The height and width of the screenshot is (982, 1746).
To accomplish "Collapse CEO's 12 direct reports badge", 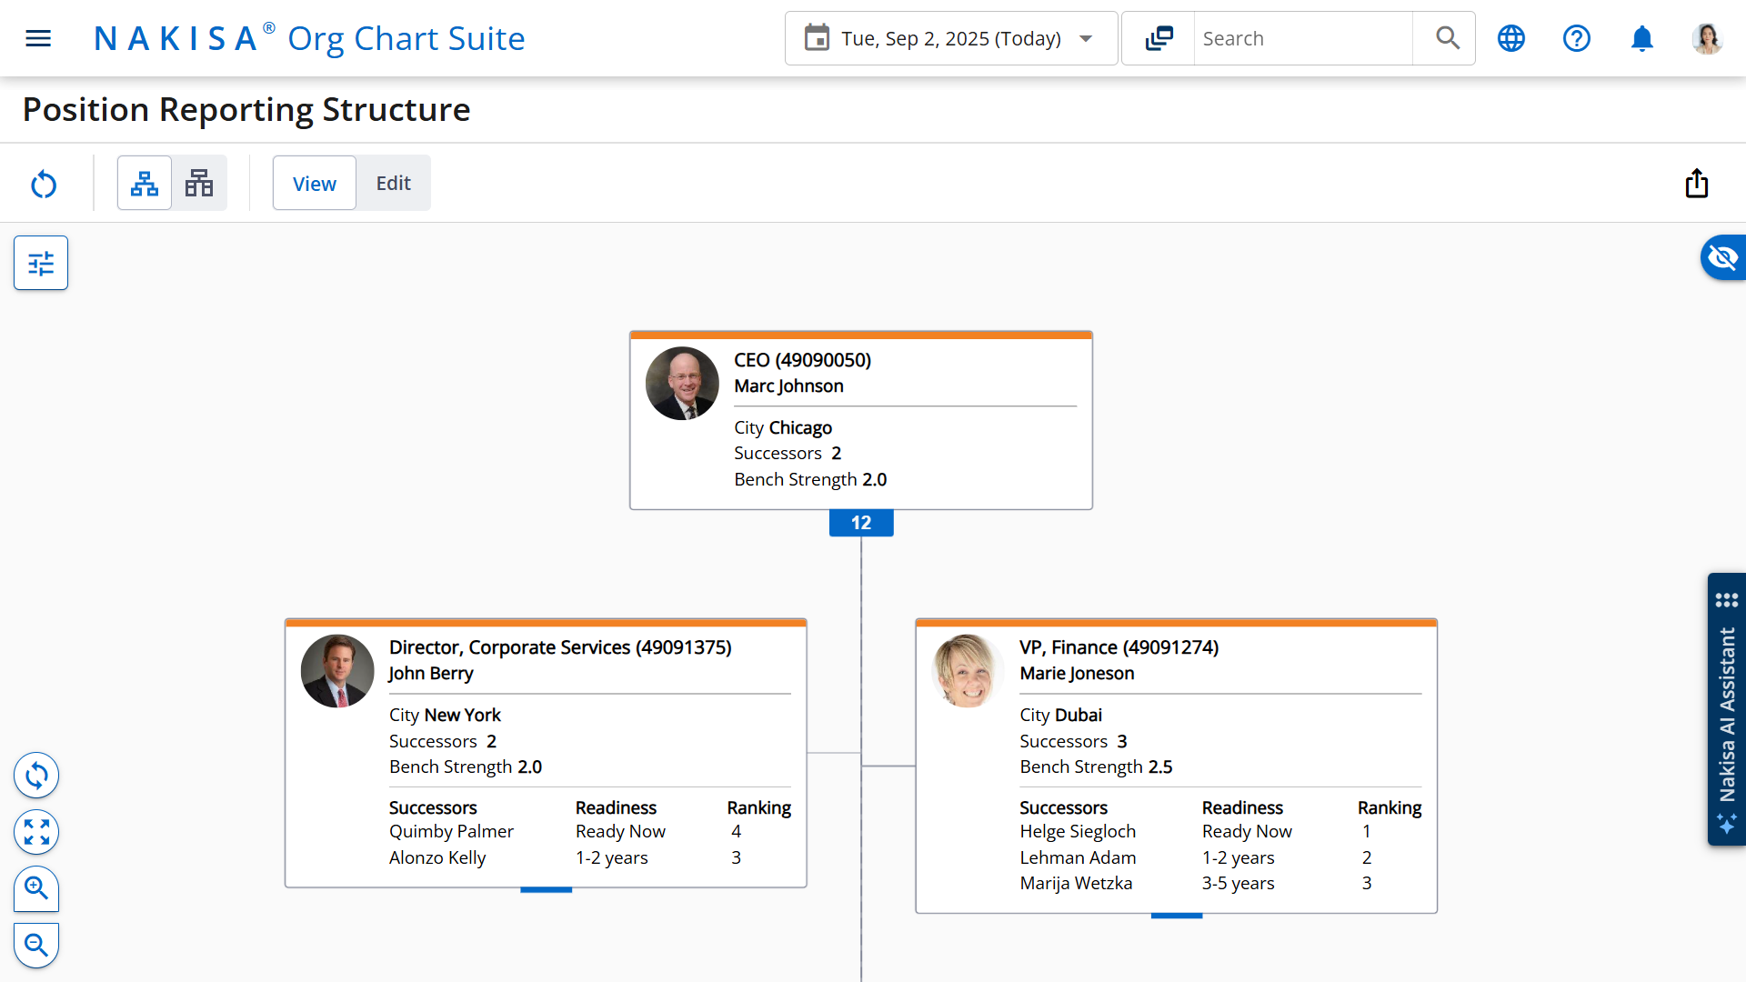I will [860, 523].
